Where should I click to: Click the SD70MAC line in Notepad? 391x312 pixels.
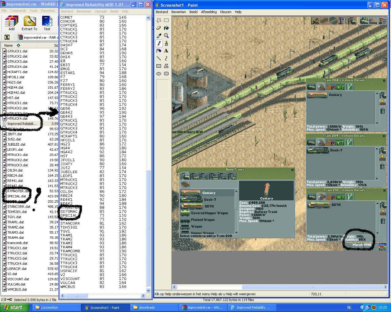click(93, 211)
